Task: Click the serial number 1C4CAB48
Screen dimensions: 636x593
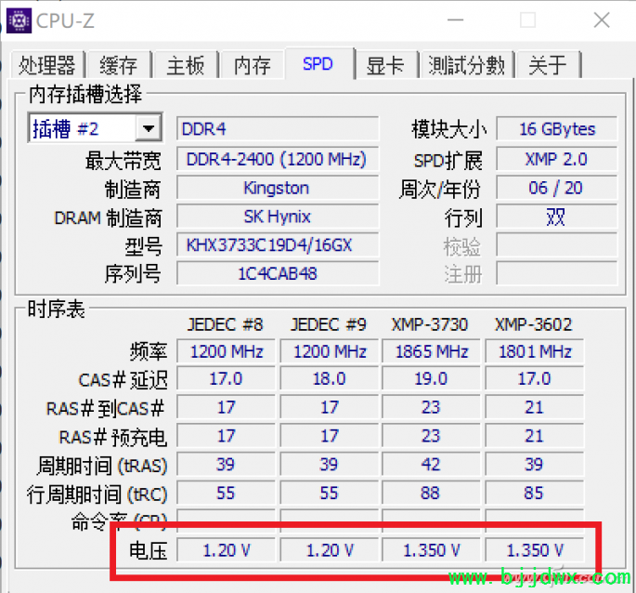Action: click(278, 274)
